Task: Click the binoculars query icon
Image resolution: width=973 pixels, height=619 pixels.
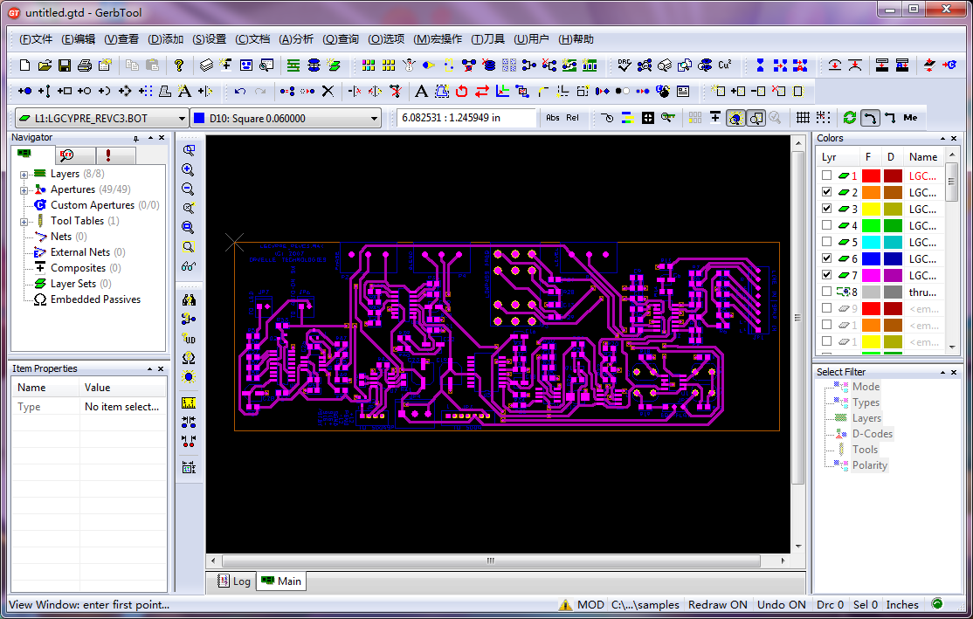Action: pos(189,300)
